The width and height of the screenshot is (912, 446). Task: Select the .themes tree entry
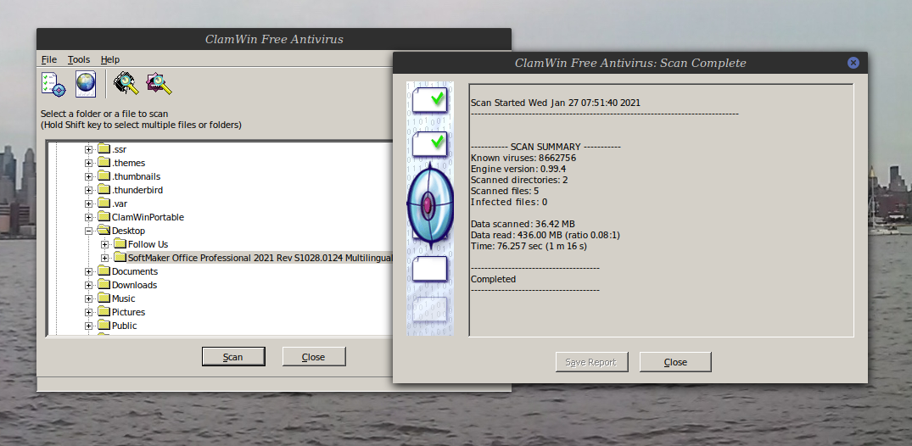129,163
